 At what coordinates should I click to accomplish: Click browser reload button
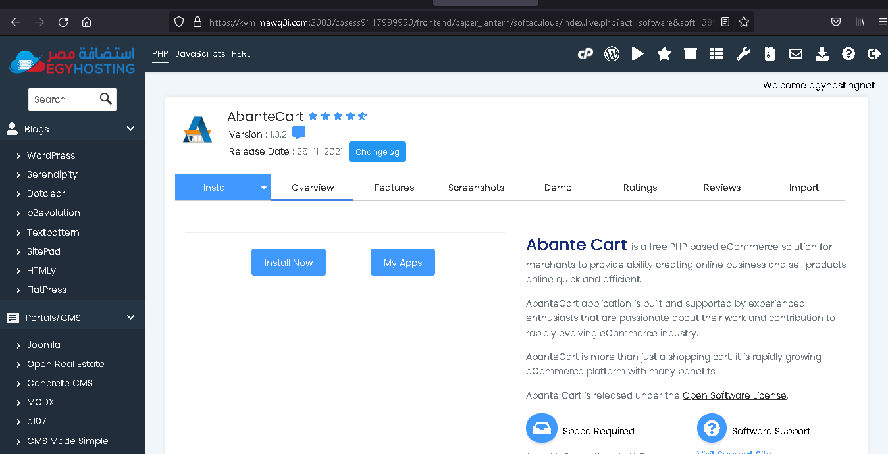(63, 22)
